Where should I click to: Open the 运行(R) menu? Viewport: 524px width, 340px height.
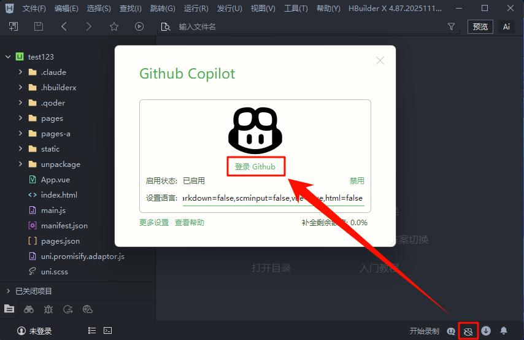[196, 9]
